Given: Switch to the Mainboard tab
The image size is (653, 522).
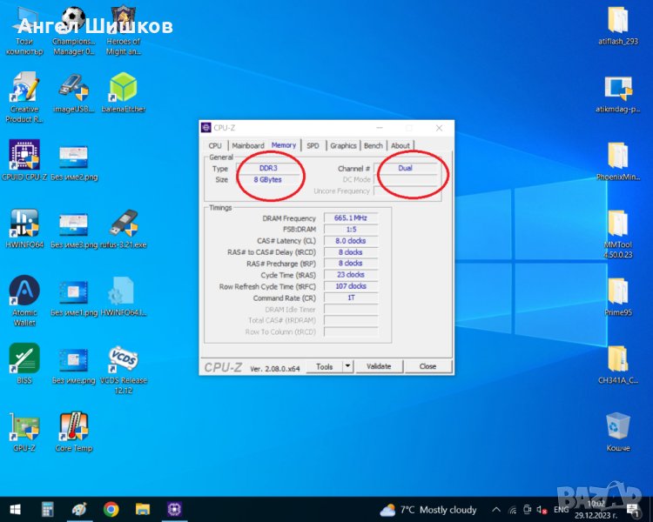Looking at the screenshot, I should pyautogui.click(x=248, y=145).
